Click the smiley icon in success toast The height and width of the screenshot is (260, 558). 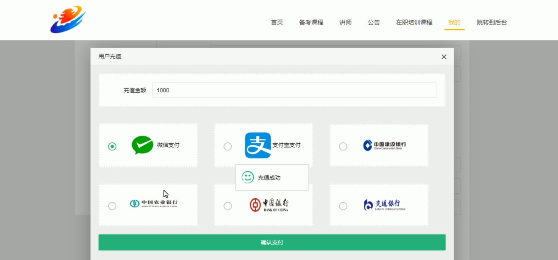[248, 178]
